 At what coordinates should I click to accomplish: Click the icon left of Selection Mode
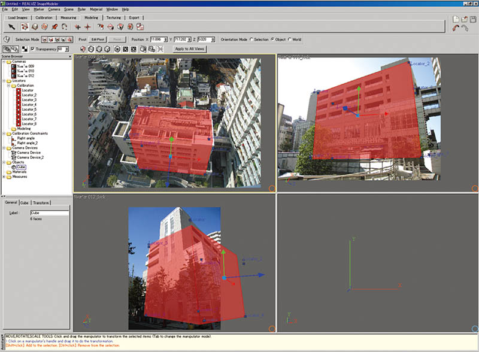pyautogui.click(x=7, y=40)
